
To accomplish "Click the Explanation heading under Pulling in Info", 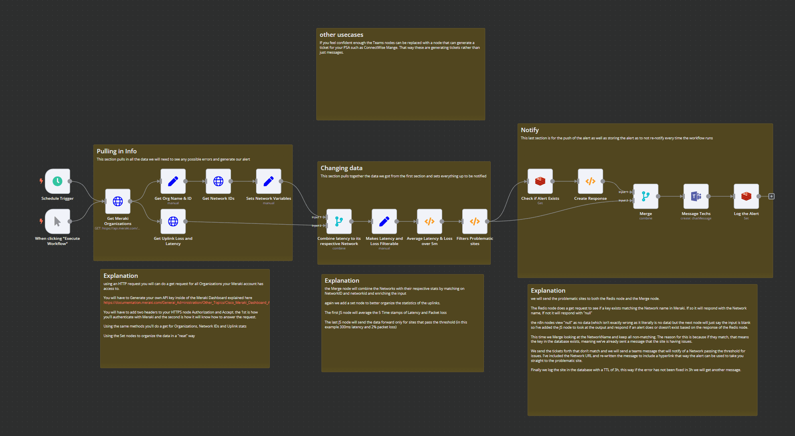I will (121, 276).
